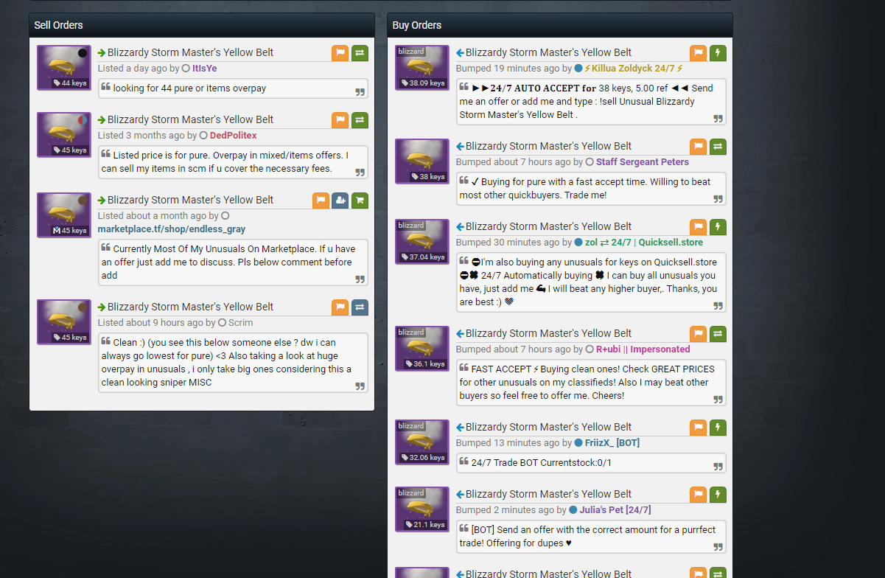Select DedPolitex's 45 keys belt thumbnail

(64, 135)
